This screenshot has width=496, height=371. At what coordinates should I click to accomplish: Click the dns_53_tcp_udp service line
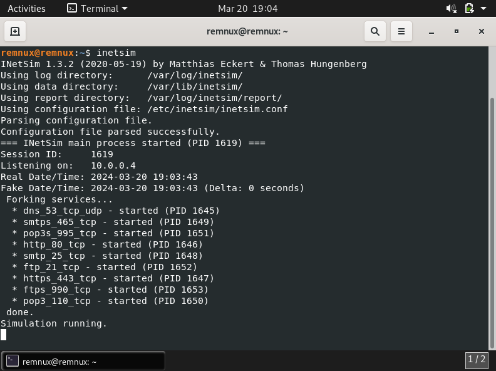(x=115, y=211)
